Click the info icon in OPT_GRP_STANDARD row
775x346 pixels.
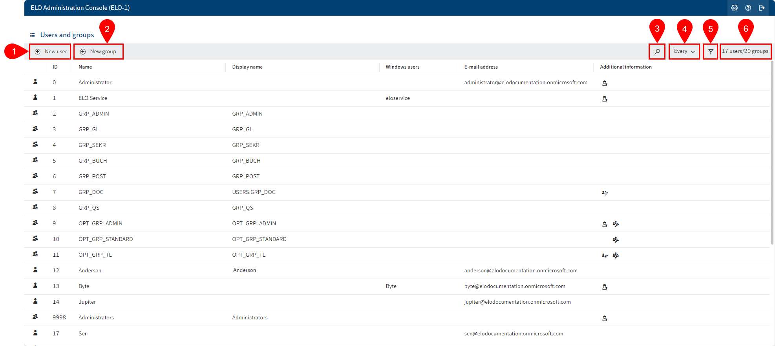pos(616,240)
